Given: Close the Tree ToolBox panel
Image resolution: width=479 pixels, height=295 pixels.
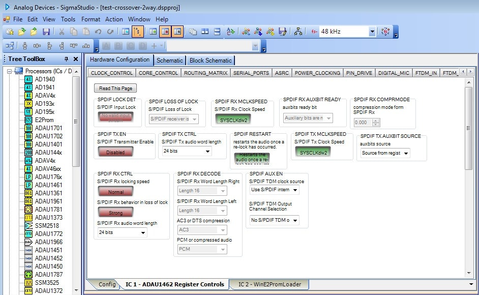Looking at the screenshot, I should [x=76, y=59].
